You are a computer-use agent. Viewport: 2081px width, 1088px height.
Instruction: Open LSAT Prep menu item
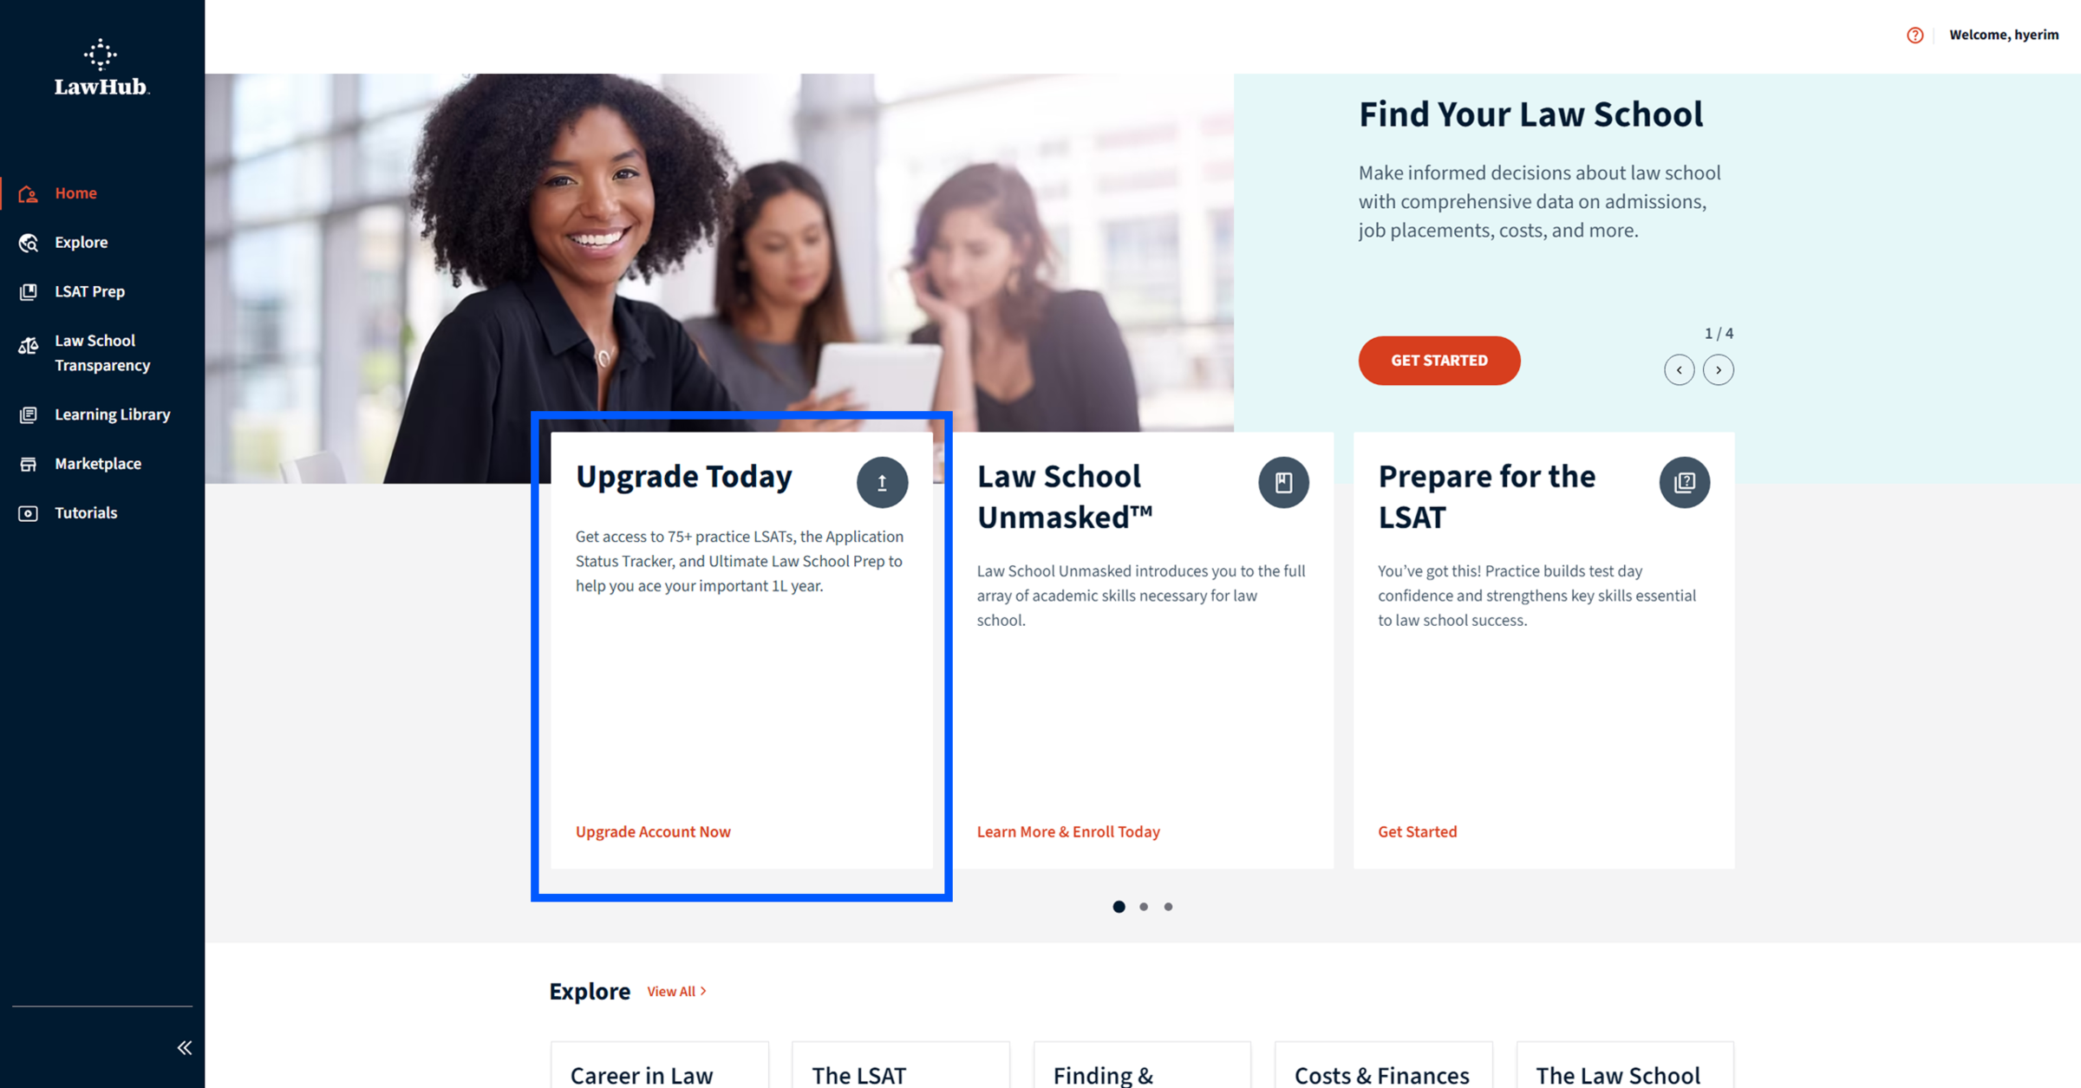90,292
